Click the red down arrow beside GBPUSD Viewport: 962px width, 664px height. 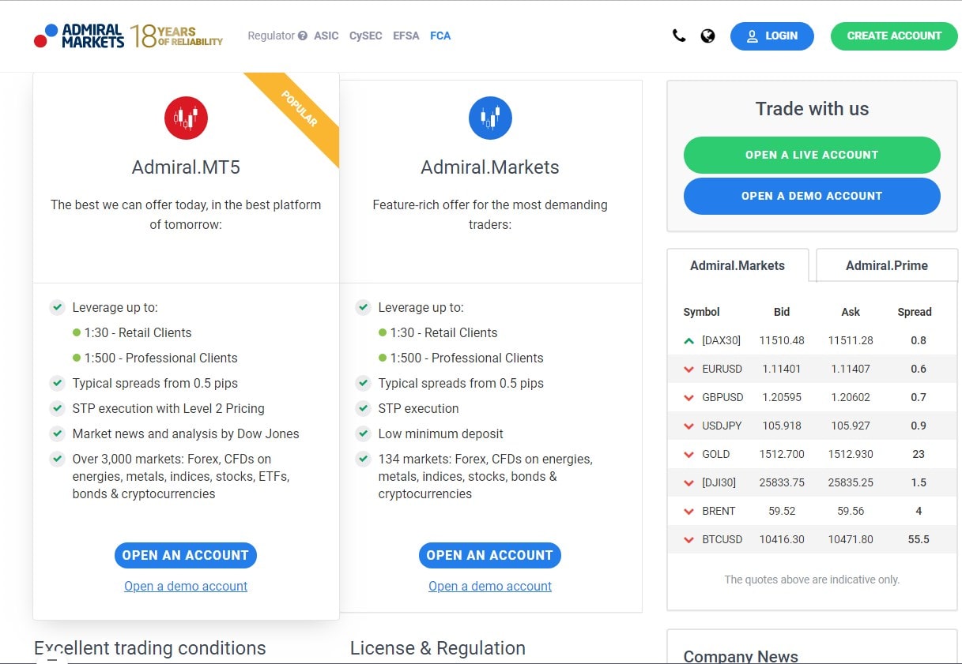click(688, 398)
